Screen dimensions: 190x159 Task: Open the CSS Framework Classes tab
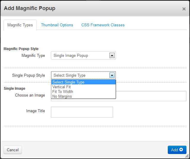point(103,25)
